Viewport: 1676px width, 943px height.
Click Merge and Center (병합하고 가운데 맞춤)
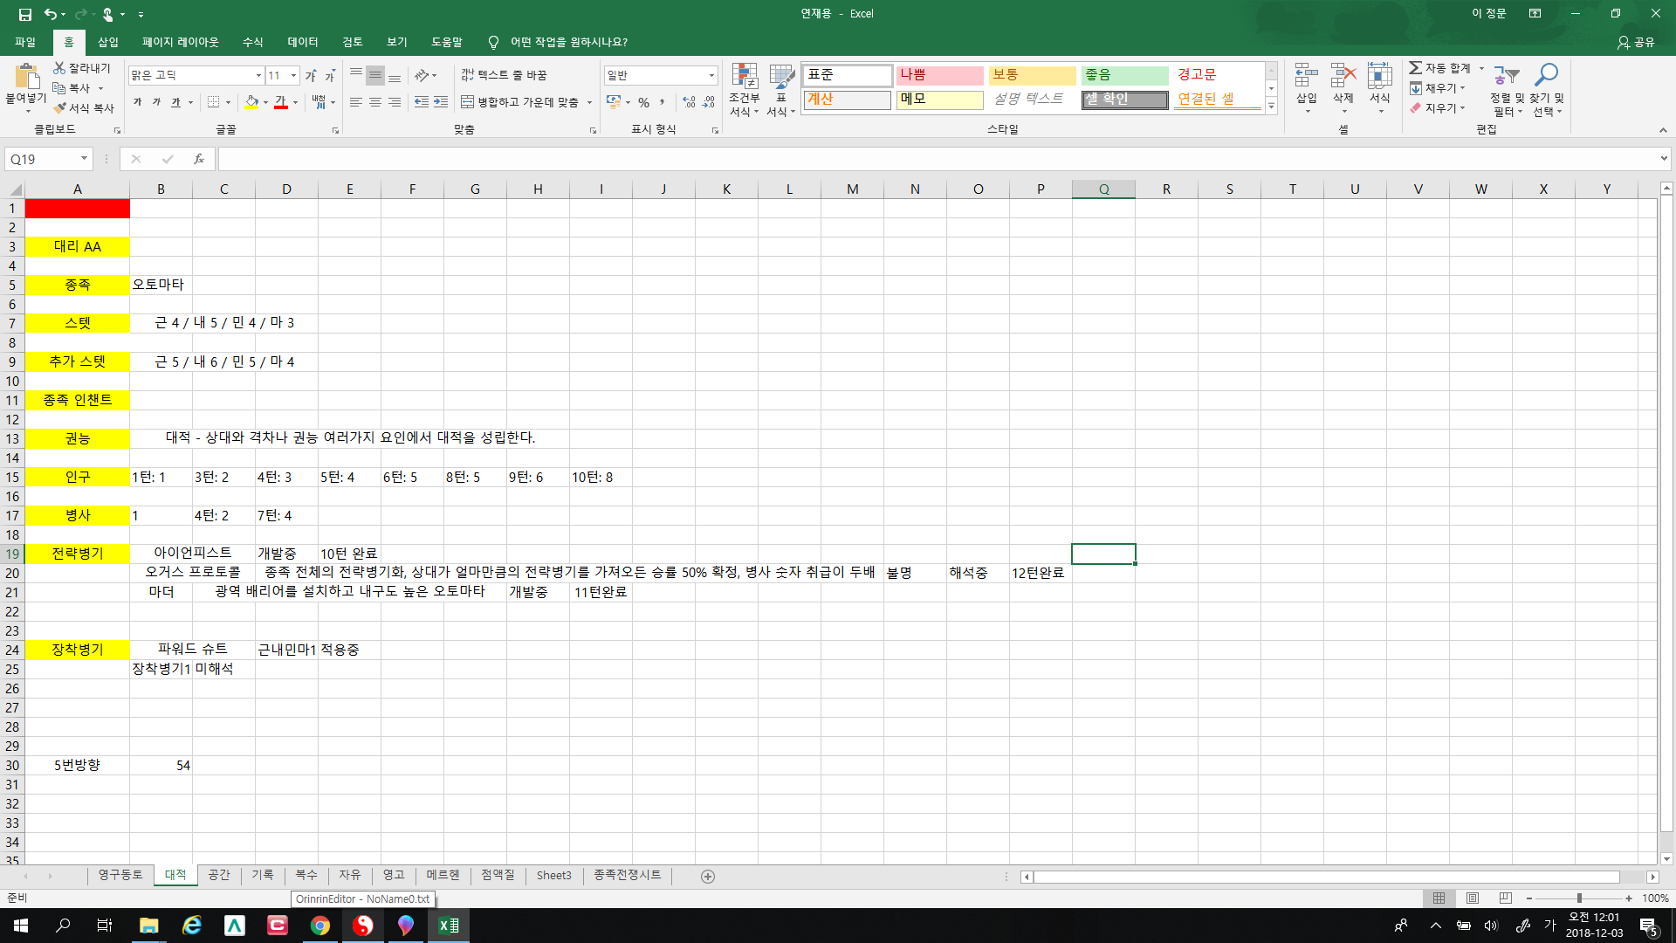[x=520, y=102]
